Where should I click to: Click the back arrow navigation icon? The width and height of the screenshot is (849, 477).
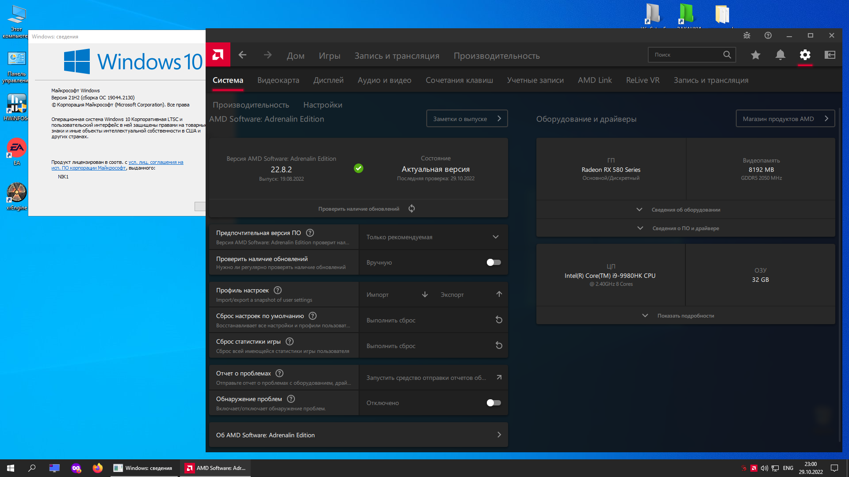coord(242,55)
